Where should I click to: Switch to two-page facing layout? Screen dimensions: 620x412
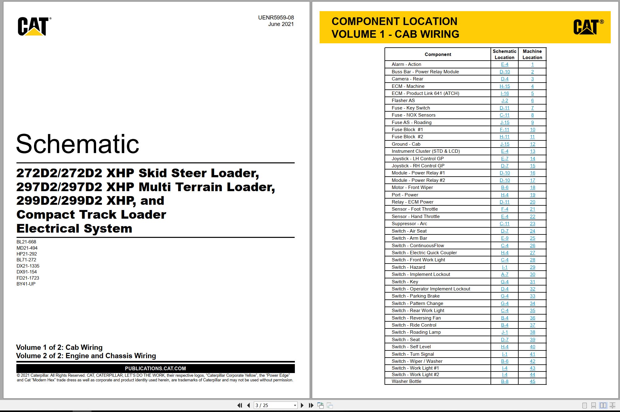click(603, 405)
